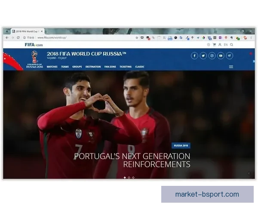Open the DESTINATION menu
Image resolution: width=258 pixels, height=207 pixels.
click(x=93, y=67)
